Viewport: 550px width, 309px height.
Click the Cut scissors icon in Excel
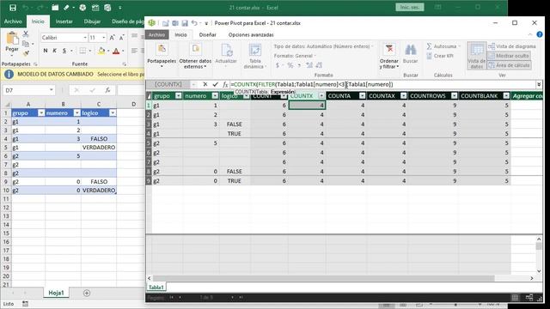[x=26, y=34]
